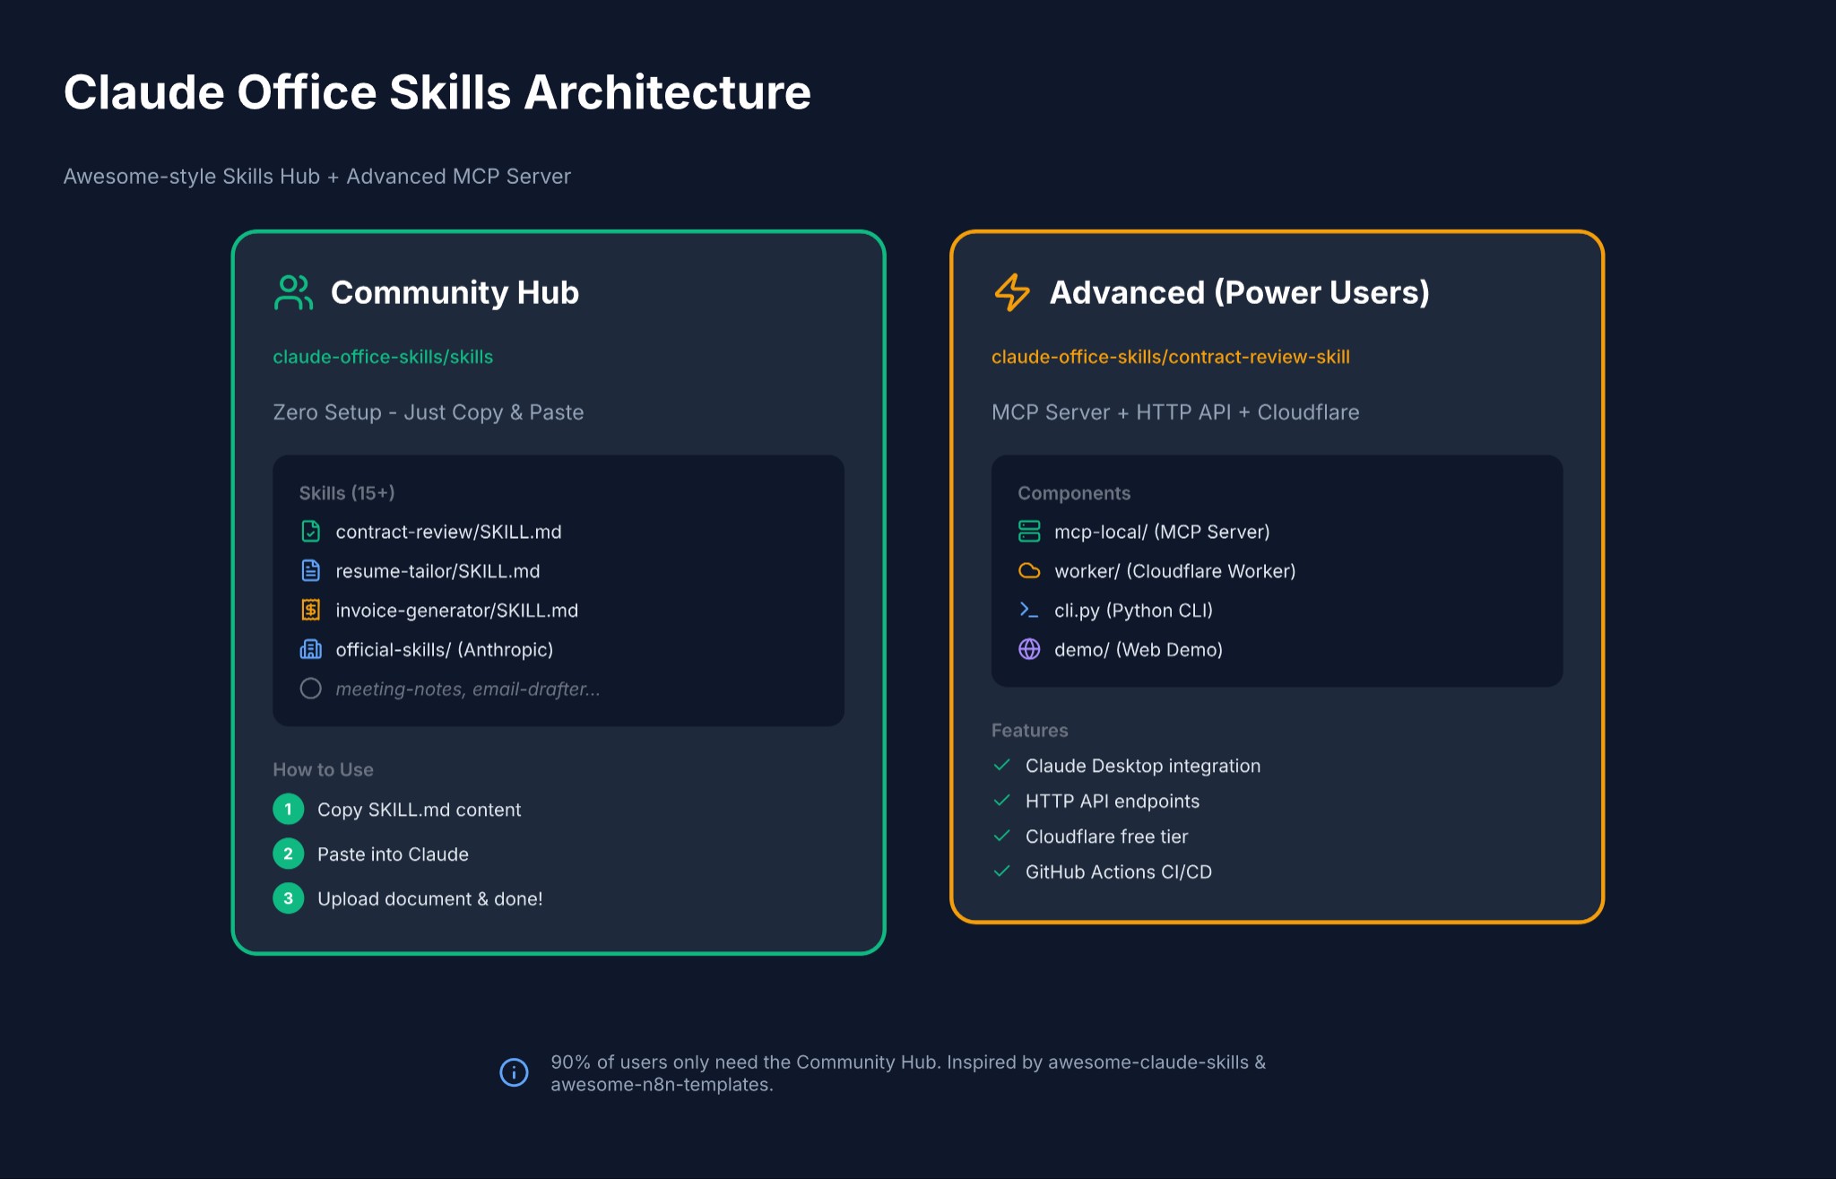This screenshot has width=1836, height=1179.
Task: Click the step 2 circle badge
Action: pos(288,854)
